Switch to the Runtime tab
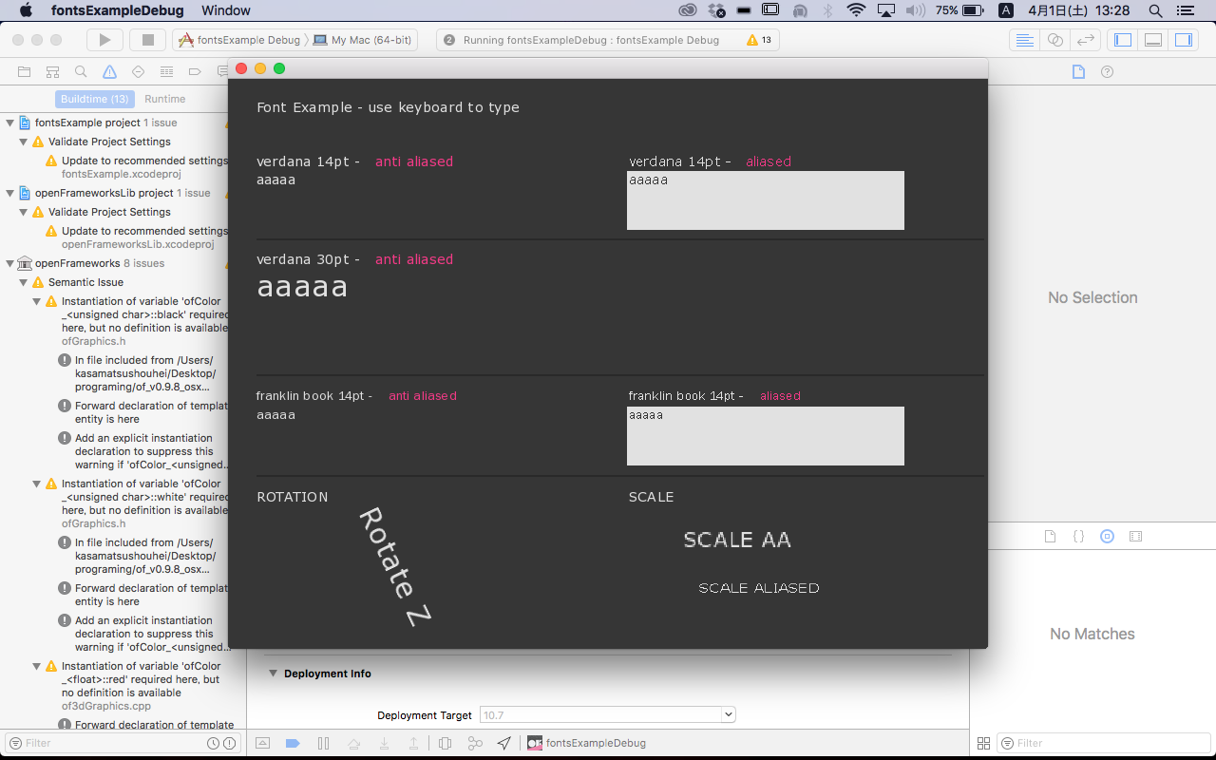The width and height of the screenshot is (1216, 760). tap(164, 99)
